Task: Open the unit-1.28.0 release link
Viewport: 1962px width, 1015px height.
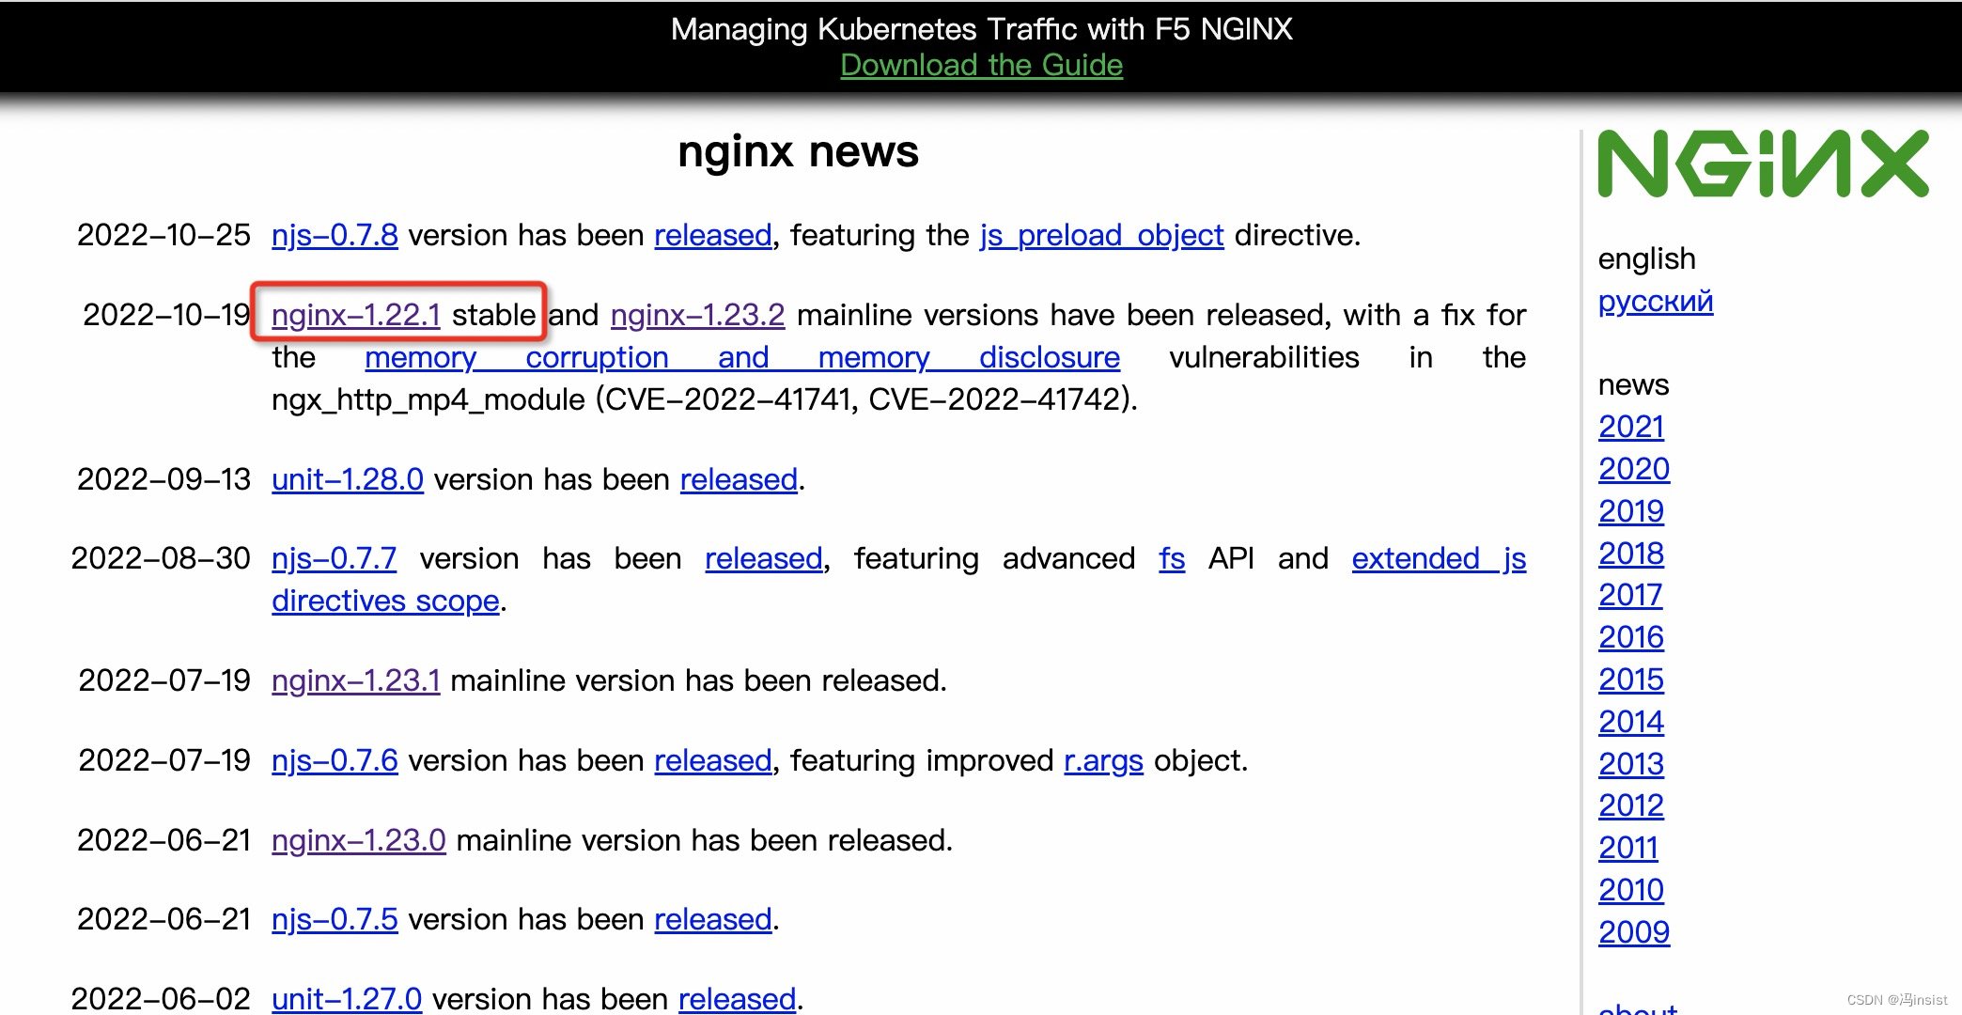Action: pyautogui.click(x=347, y=479)
